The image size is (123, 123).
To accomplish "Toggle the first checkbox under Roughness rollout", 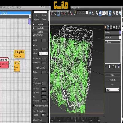I will pyautogui.click(x=34, y=35).
